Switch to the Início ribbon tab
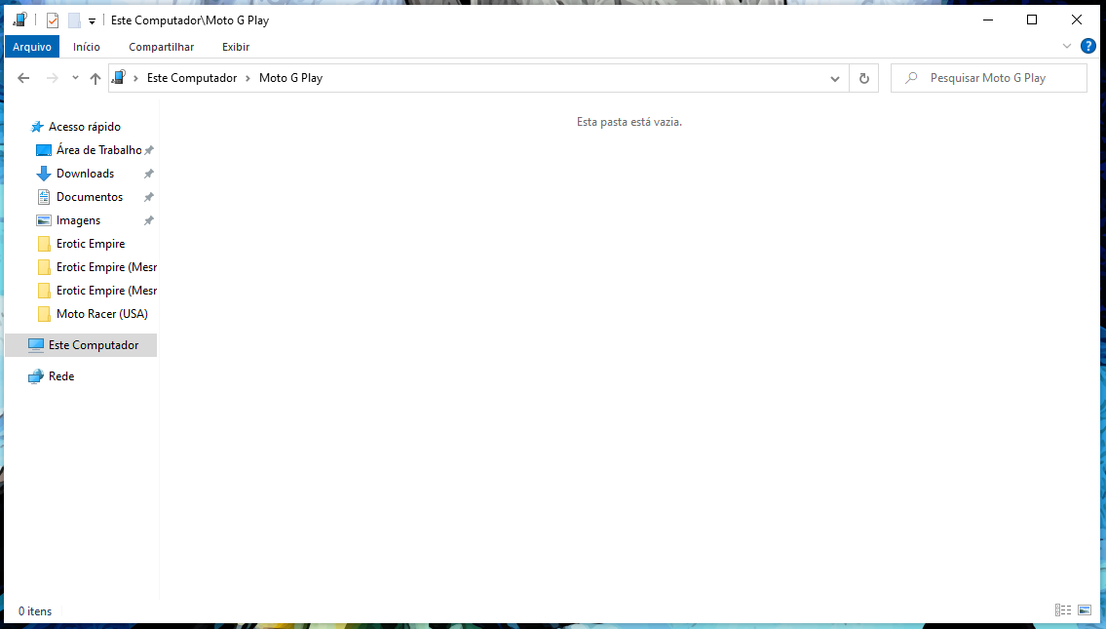The image size is (1106, 629). 86,47
